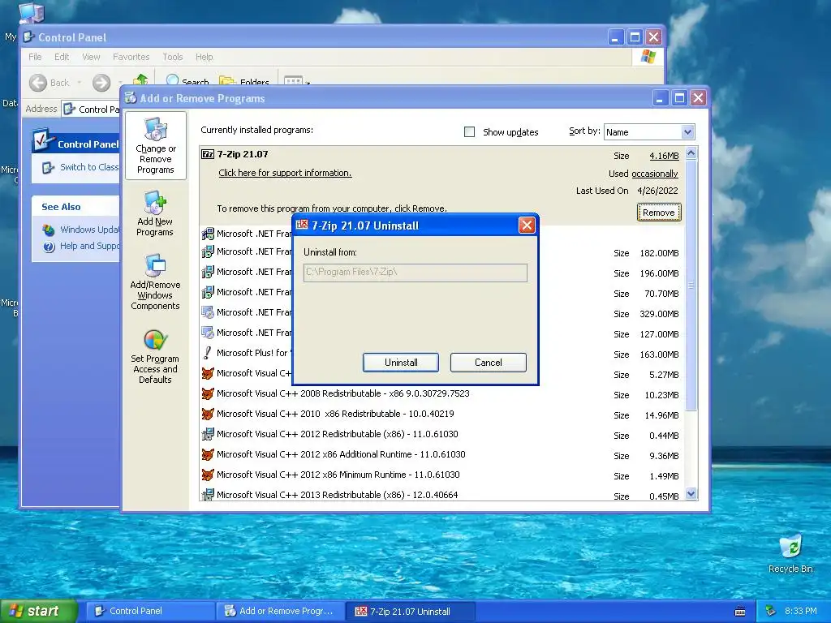The width and height of the screenshot is (831, 623).
Task: Switch to Add or Remove Programs taskbar button
Action: (281, 611)
